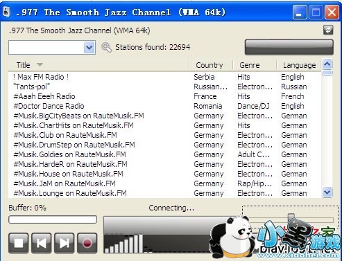Select the "Tants-pol" station row

point(164,87)
